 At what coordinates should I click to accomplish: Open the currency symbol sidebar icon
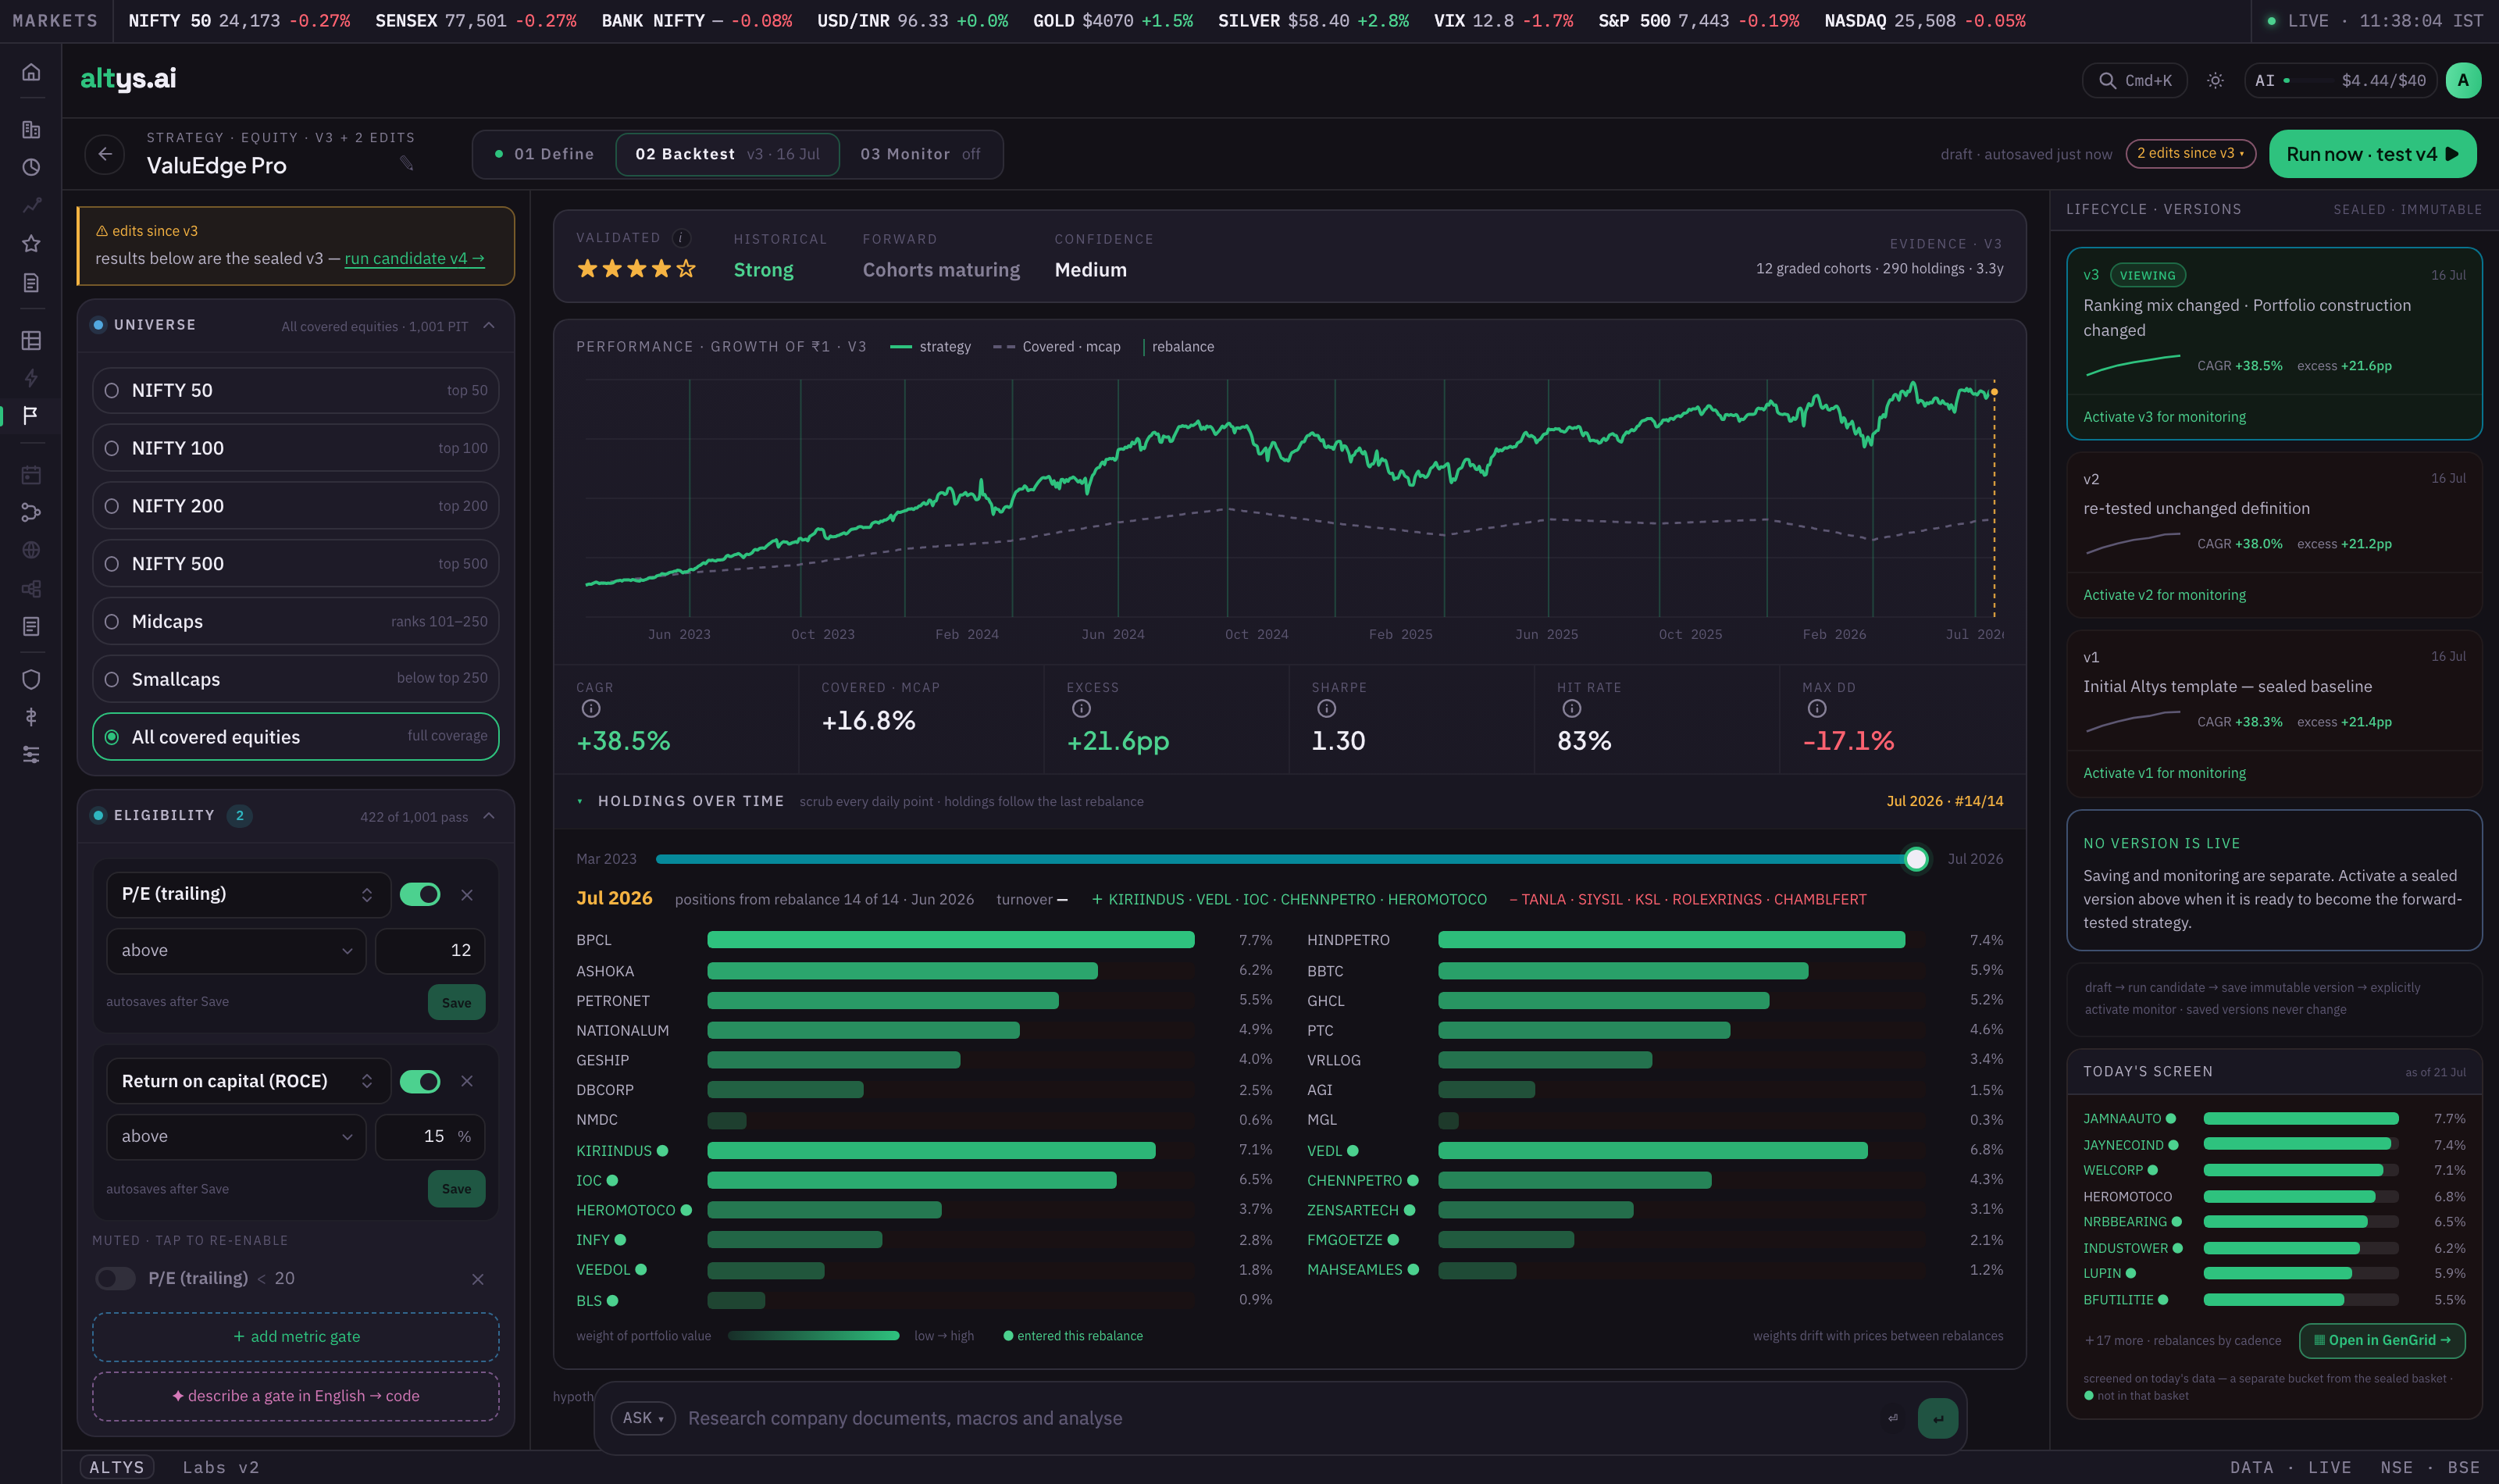tap(31, 717)
